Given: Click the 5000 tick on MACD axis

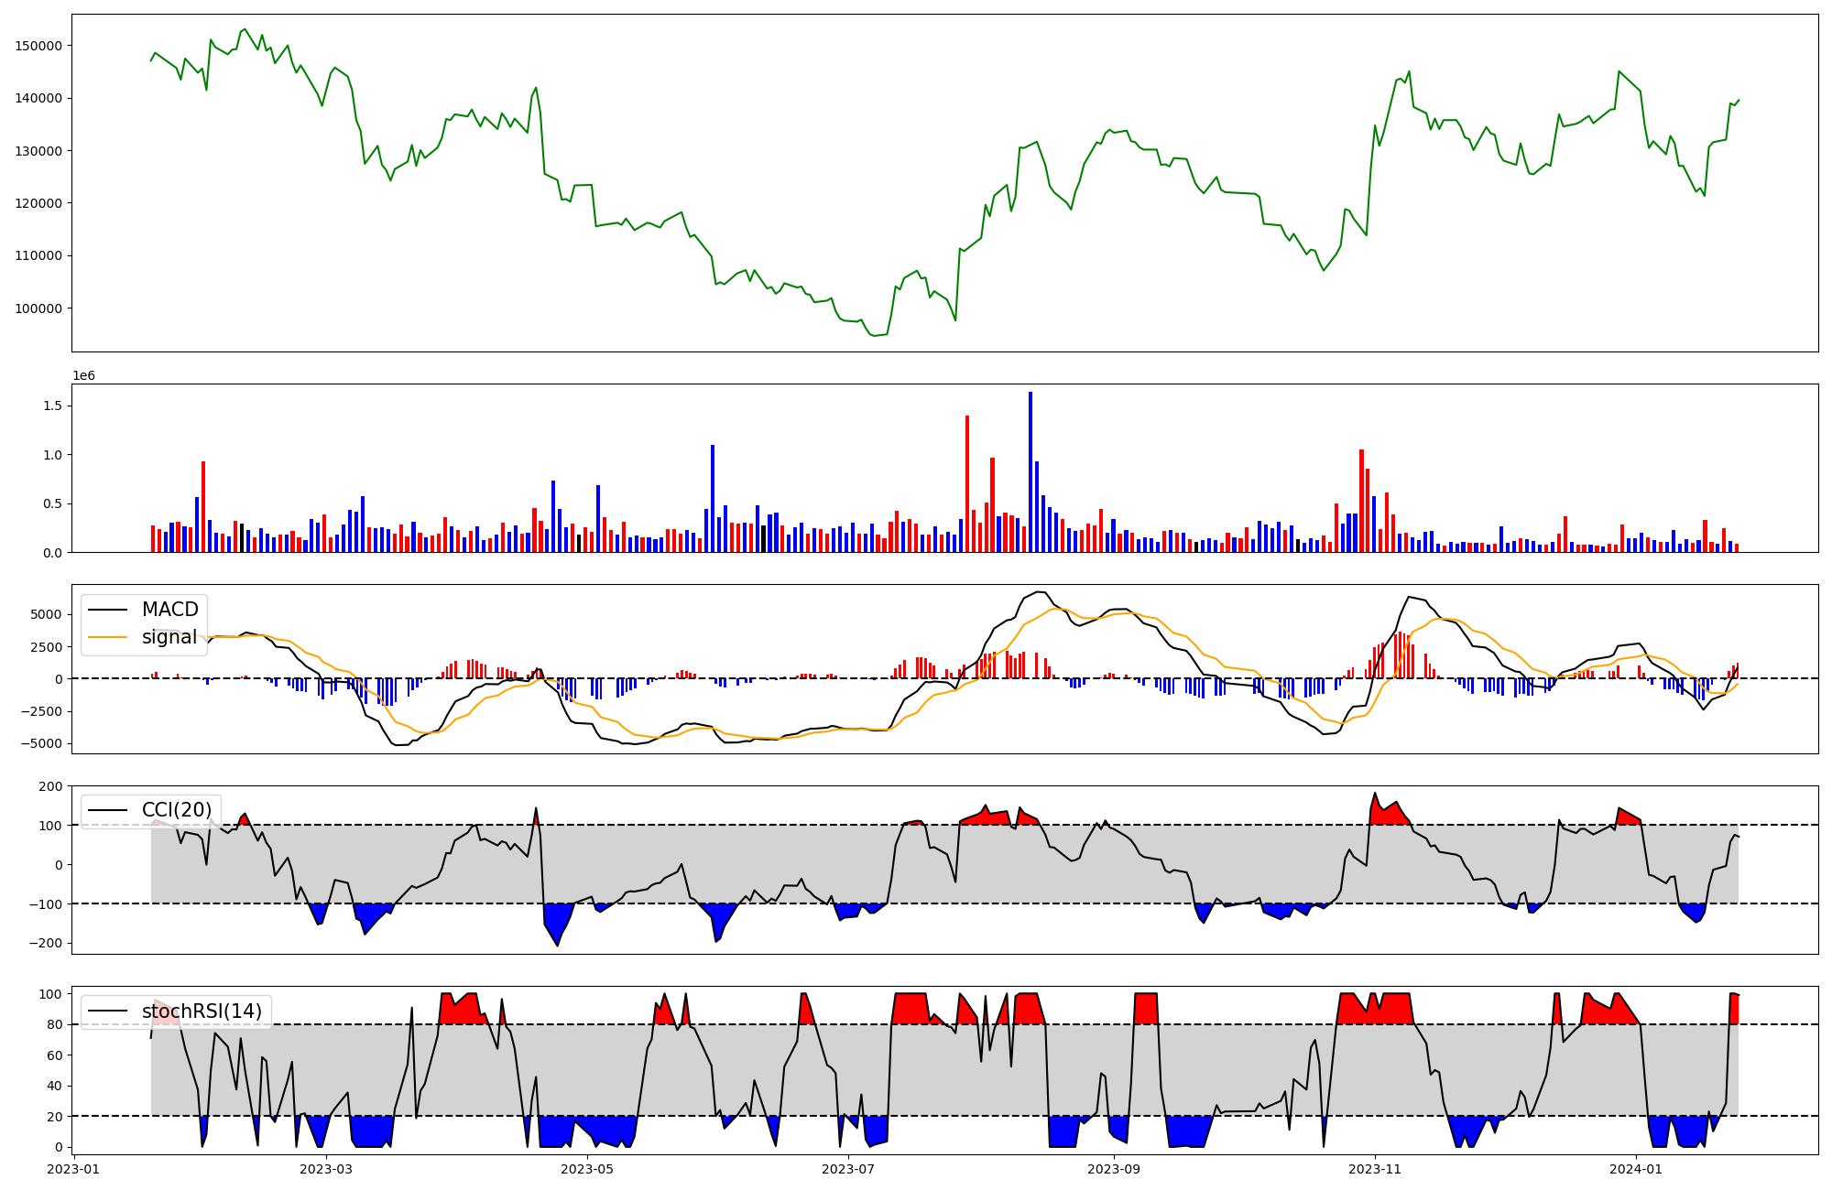Looking at the screenshot, I should (46, 614).
